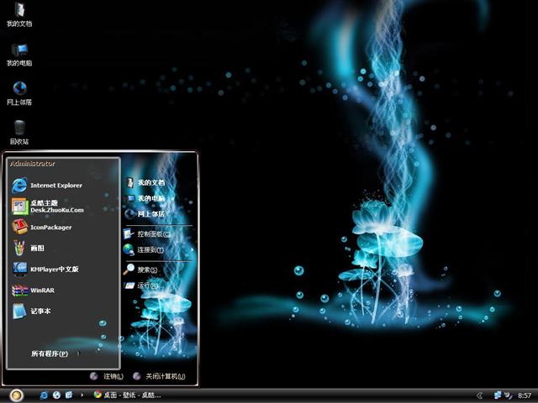Screen dimensions: 538x403
Task: Show hidden tray icons with the arrow
Action: pos(480,395)
